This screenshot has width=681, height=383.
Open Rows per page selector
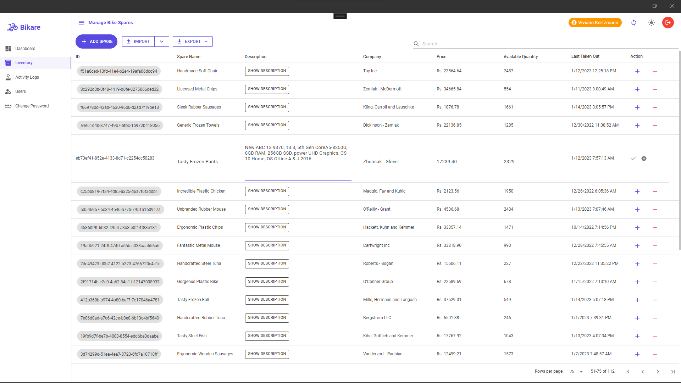(576, 372)
